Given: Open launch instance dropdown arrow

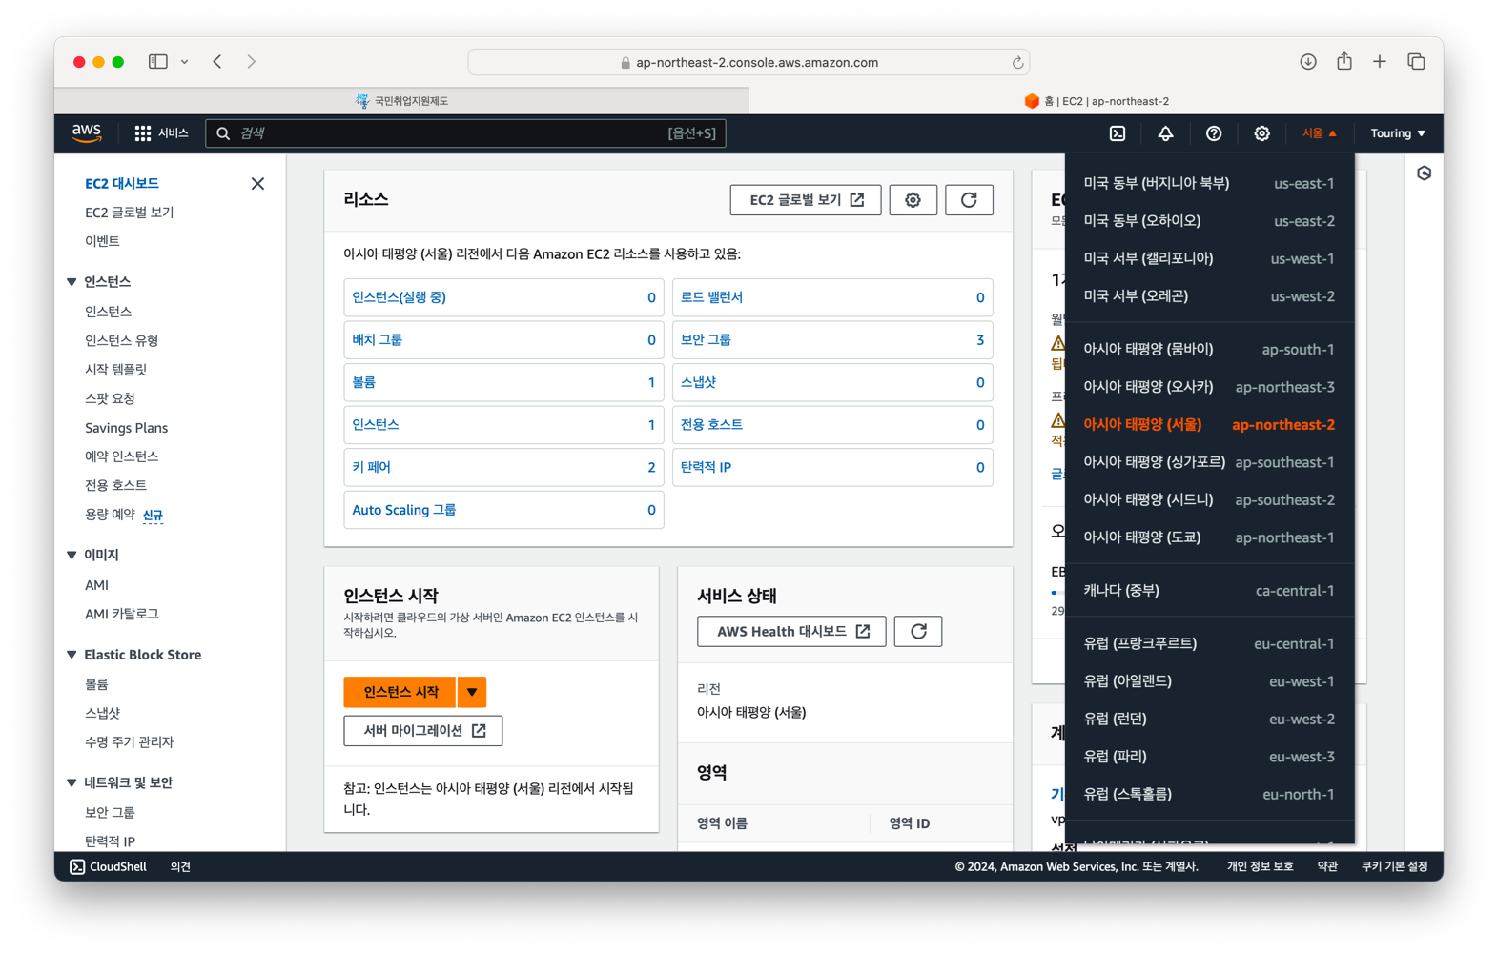Looking at the screenshot, I should (x=472, y=692).
